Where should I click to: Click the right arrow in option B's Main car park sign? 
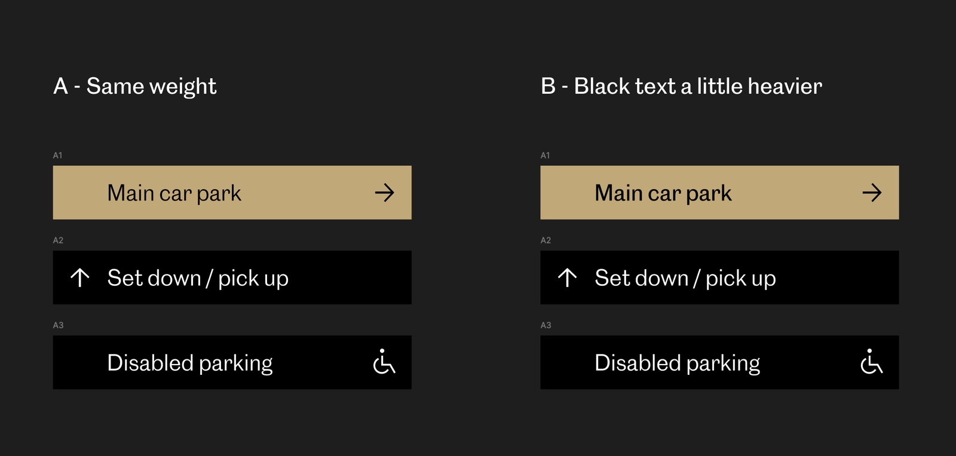point(872,192)
